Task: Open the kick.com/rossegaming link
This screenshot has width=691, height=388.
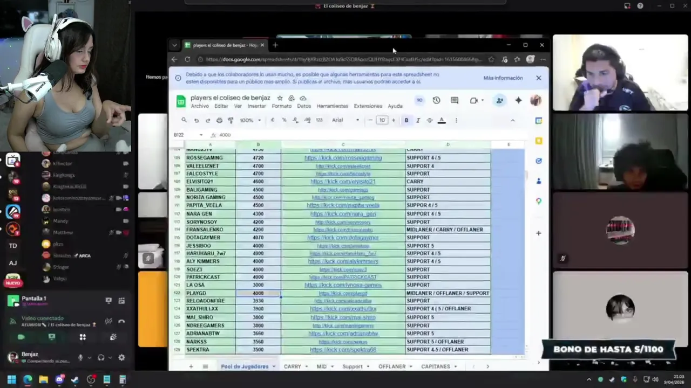Action: [x=343, y=158]
